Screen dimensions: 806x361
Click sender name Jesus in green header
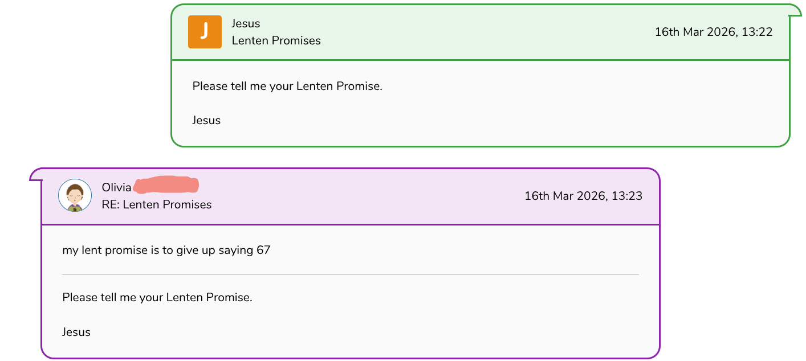tap(246, 23)
